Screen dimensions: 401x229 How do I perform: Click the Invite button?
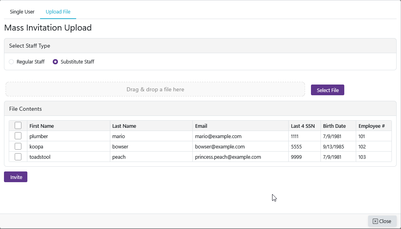[16, 177]
